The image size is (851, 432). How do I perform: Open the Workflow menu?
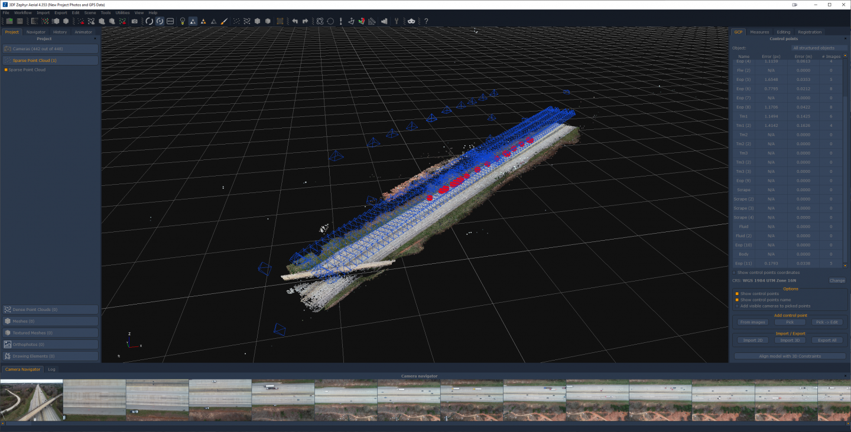(x=23, y=12)
